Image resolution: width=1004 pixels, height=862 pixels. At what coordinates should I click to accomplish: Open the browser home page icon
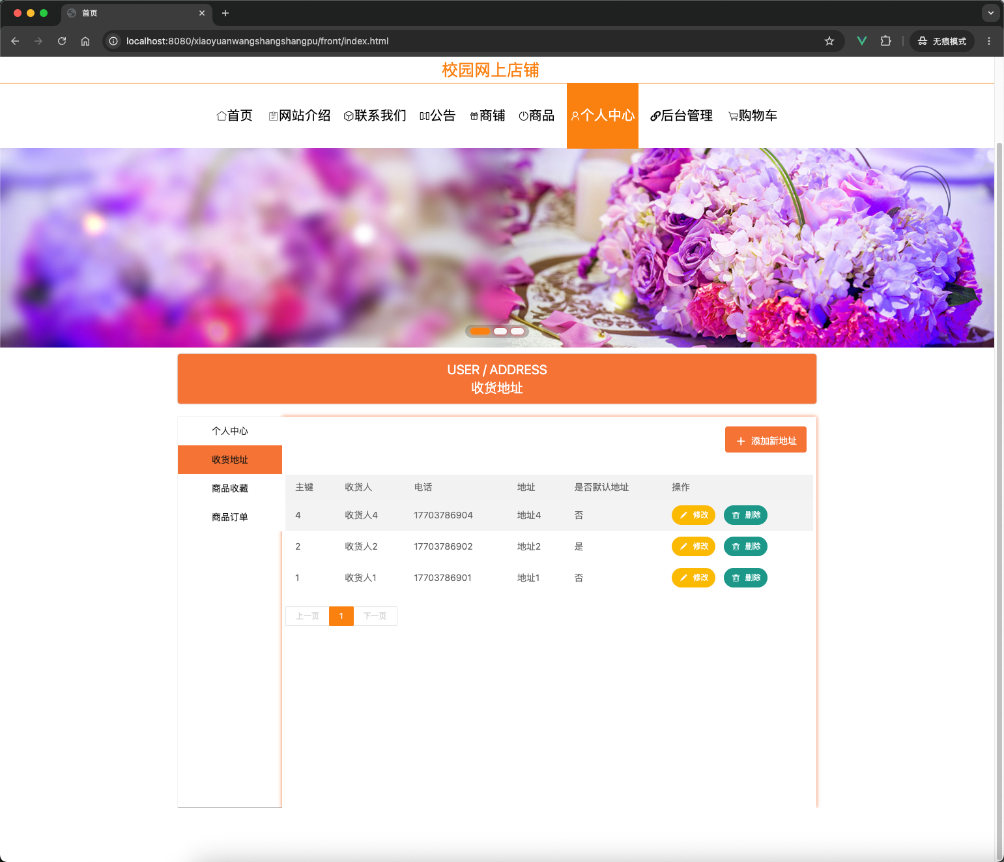(x=85, y=41)
